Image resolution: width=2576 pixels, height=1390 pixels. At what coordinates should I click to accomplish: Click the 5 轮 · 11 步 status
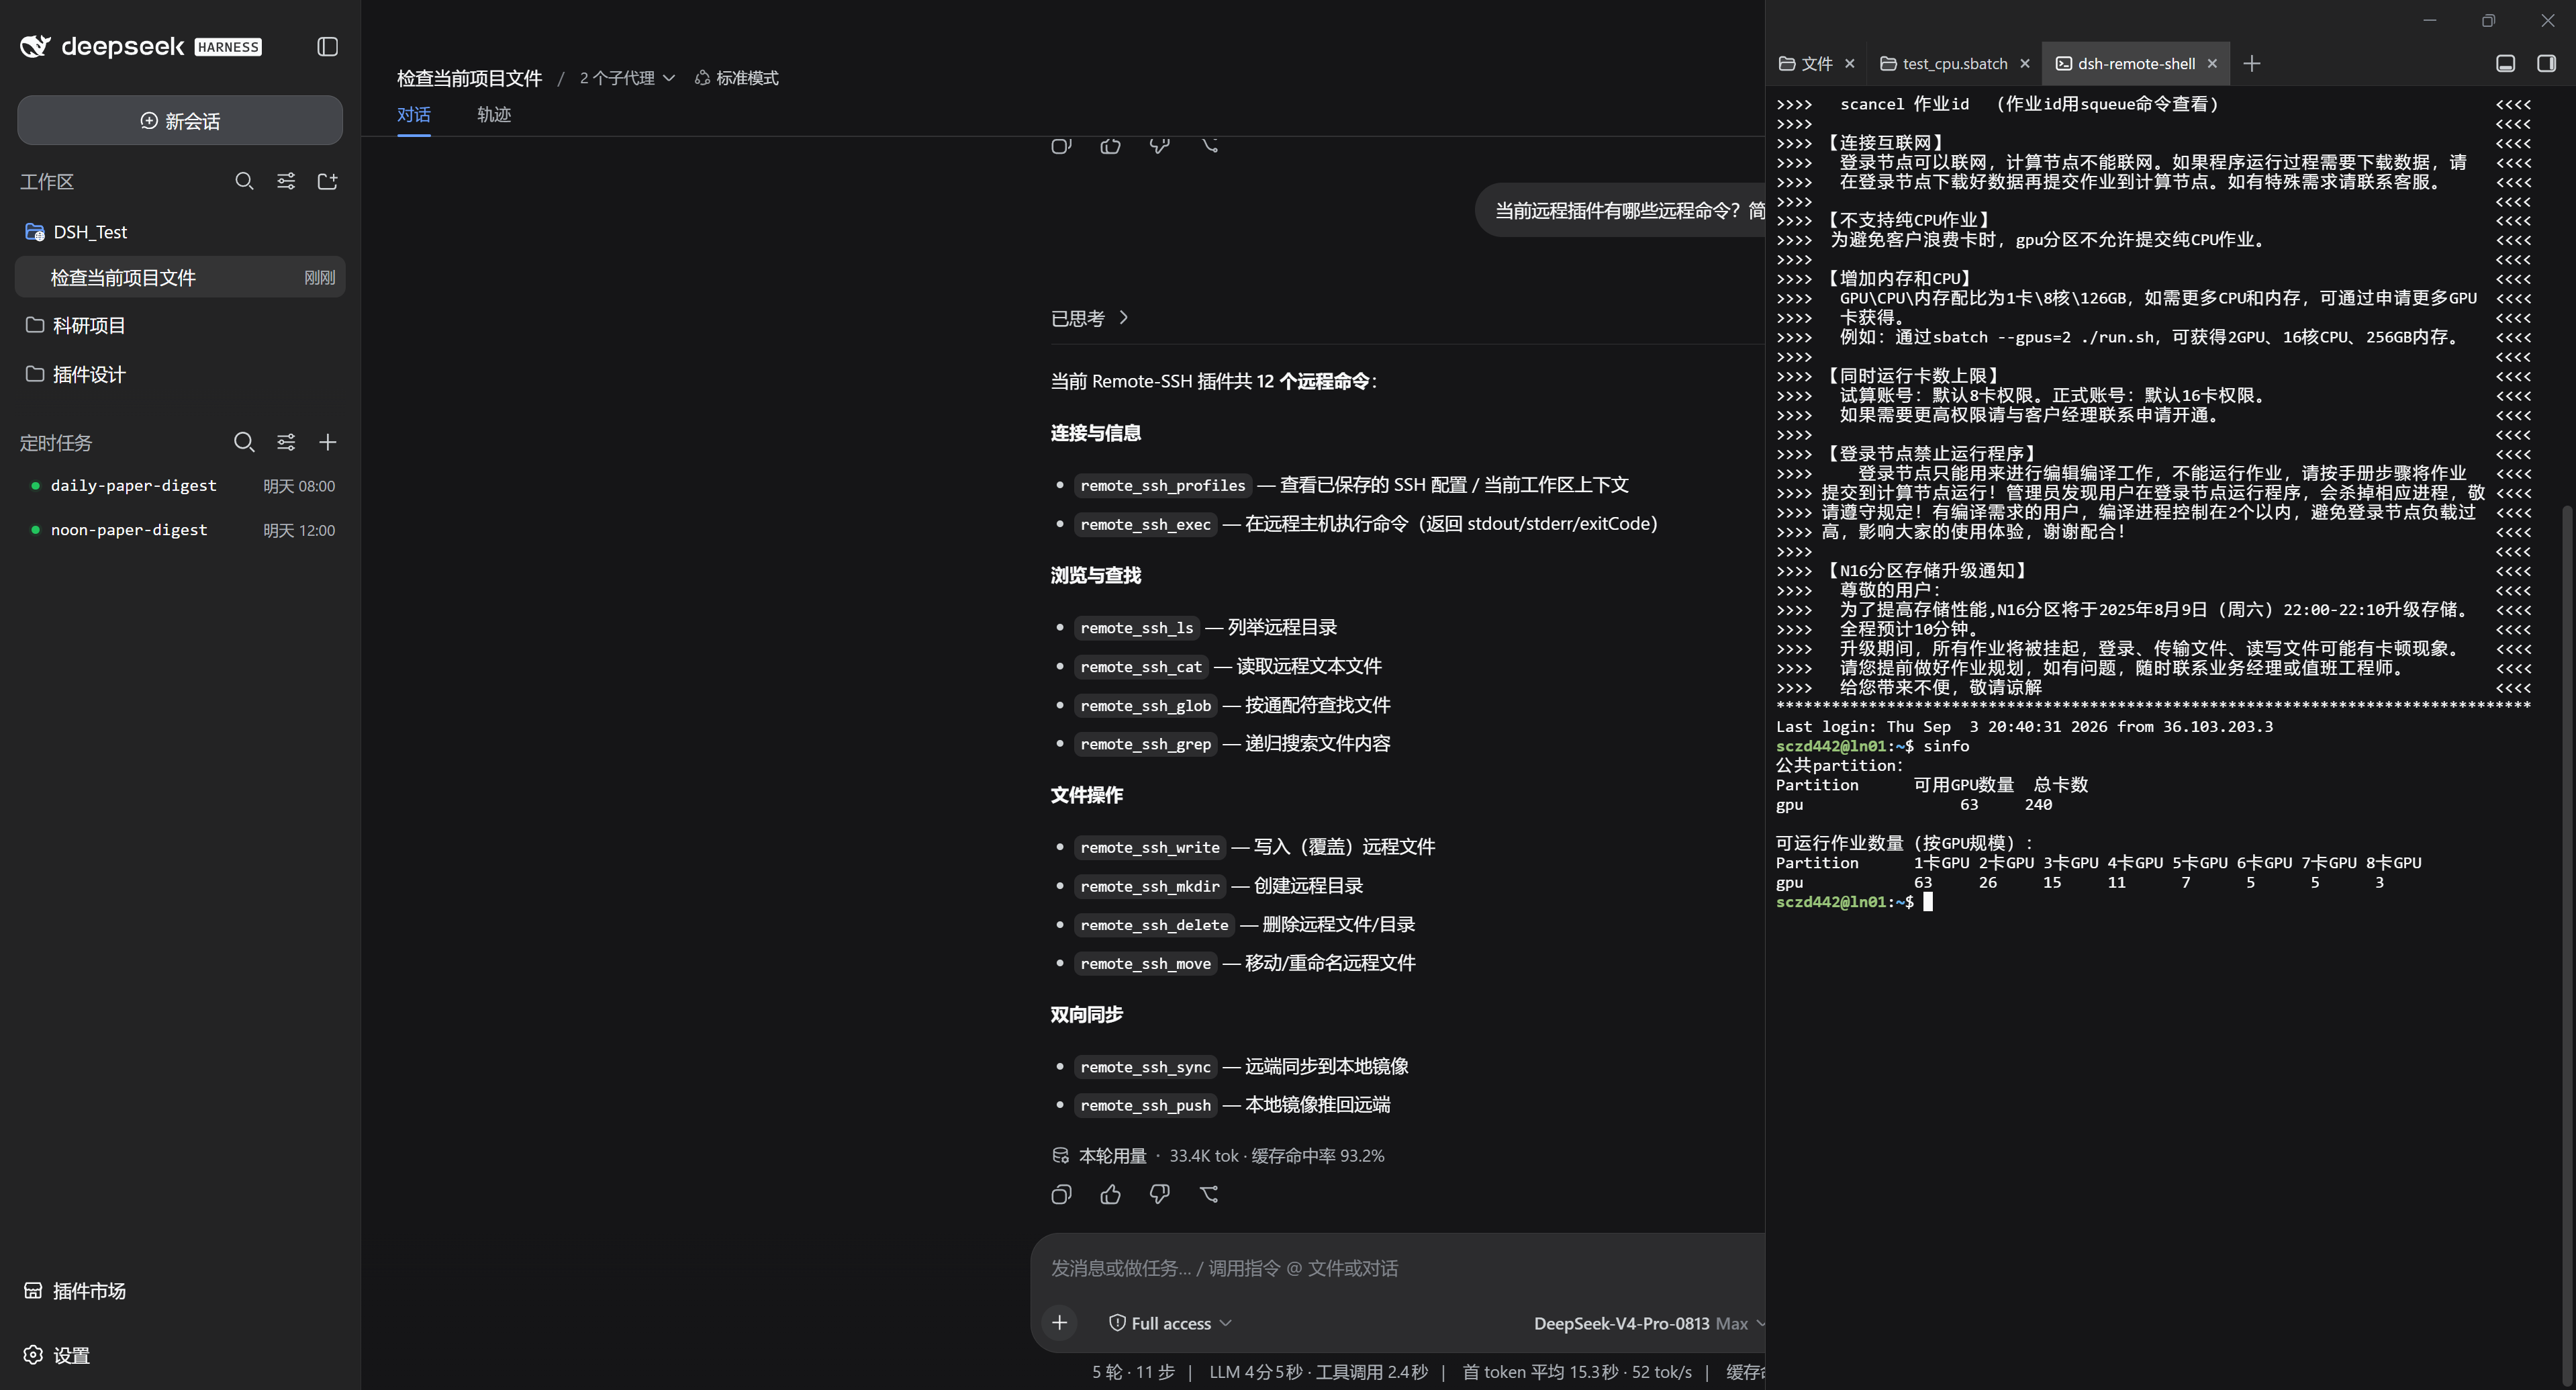[x=1133, y=1372]
